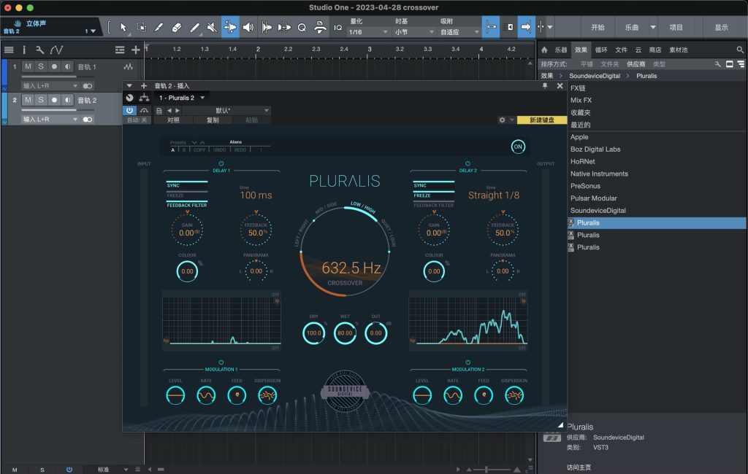
Task: Click the wrench options icon above track list
Action: (39, 50)
